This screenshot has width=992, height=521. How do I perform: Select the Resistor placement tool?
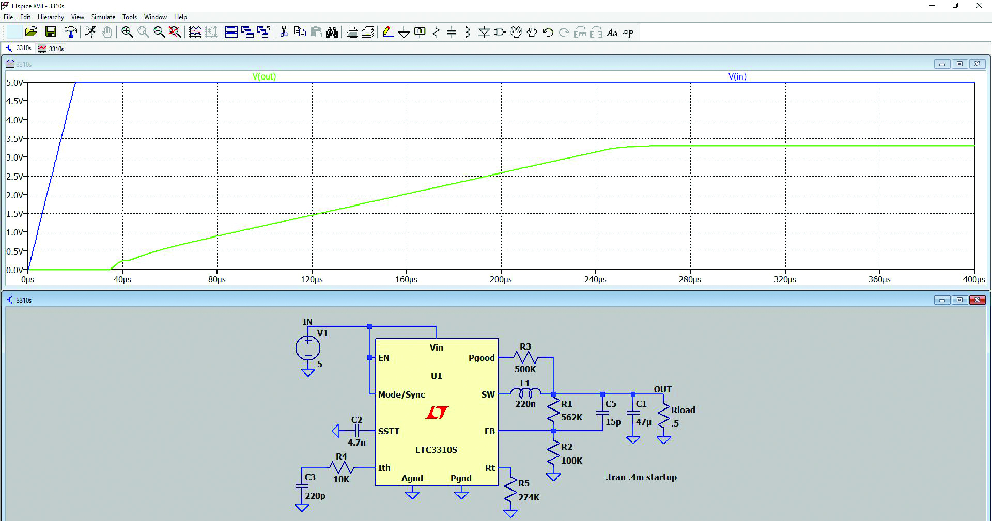point(436,33)
